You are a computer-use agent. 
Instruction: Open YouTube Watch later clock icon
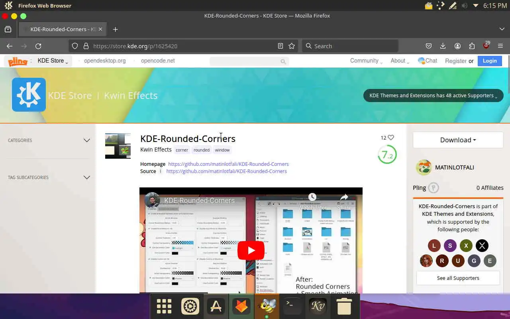[x=312, y=197]
